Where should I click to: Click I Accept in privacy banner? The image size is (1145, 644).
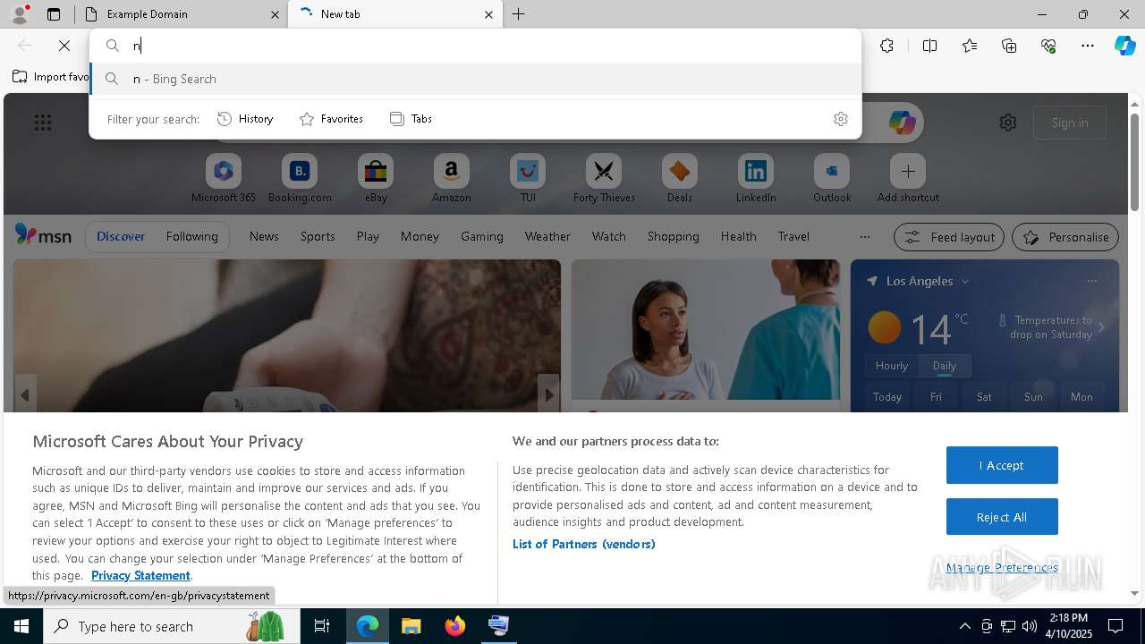[x=1002, y=465]
